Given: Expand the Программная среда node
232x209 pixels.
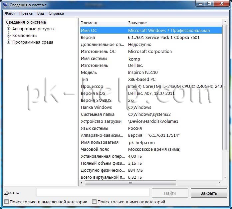Looking at the screenshot, I should tap(8, 42).
